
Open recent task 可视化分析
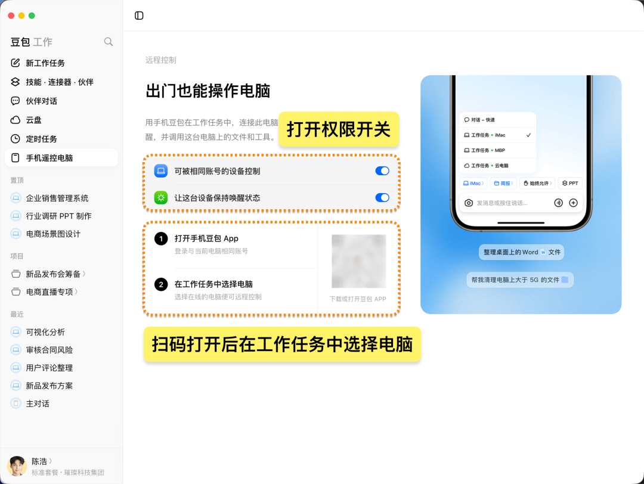tap(61, 331)
